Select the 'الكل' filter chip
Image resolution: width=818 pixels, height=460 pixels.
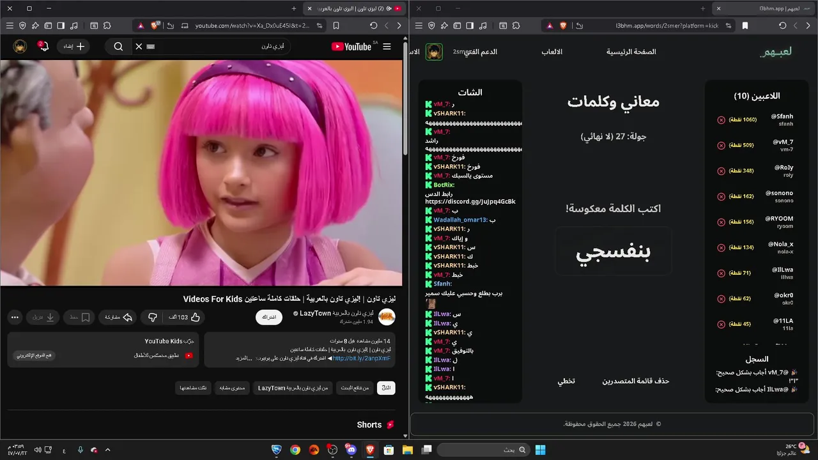point(386,388)
